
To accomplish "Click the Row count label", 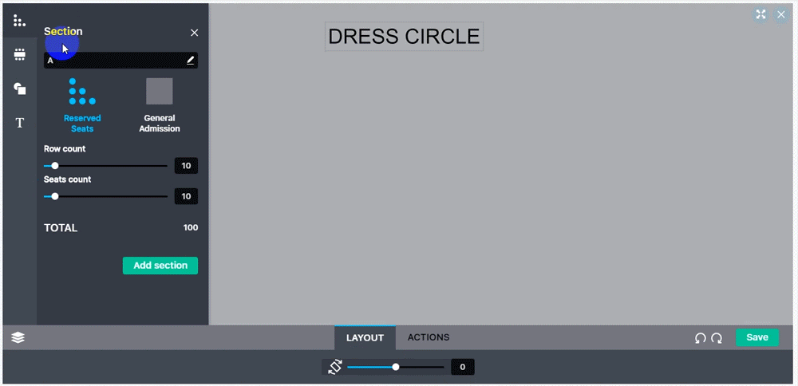I will pyautogui.click(x=65, y=149).
